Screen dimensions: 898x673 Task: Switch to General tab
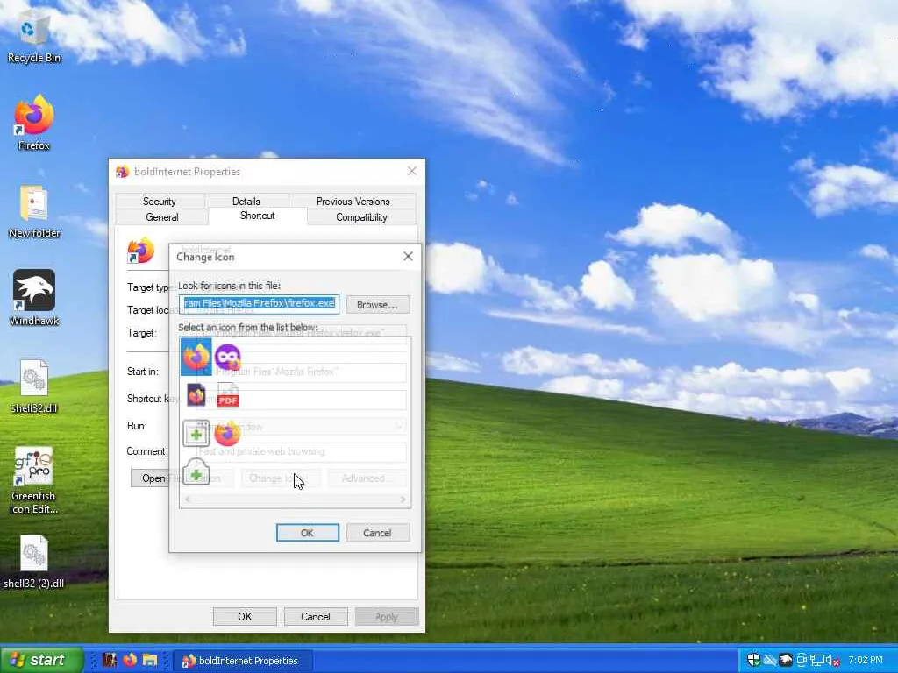162,217
